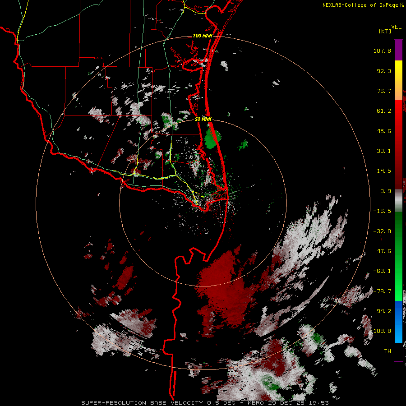This screenshot has width=406, height=406.
Task: Click the TH label on the legend
Action: [388, 351]
